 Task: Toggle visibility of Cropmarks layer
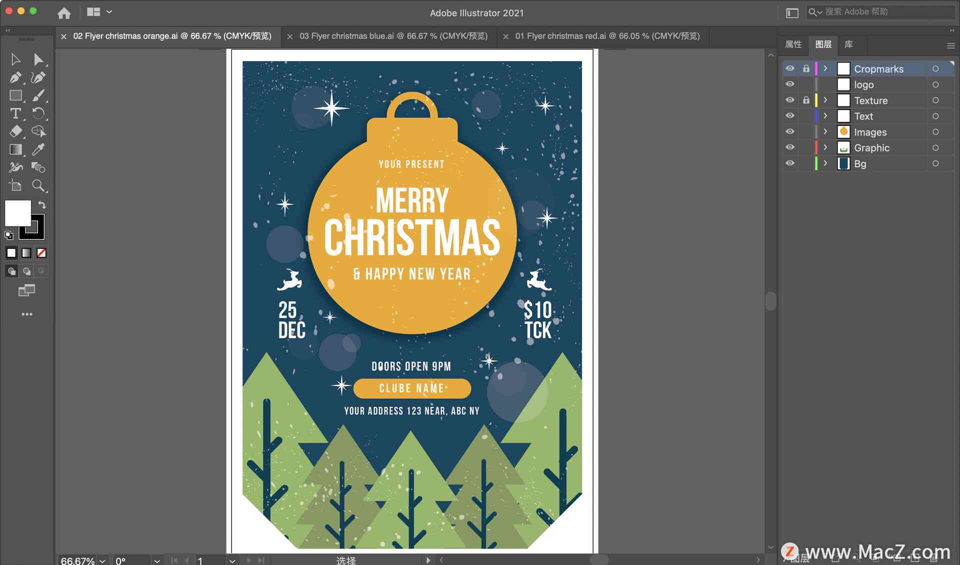(x=790, y=68)
